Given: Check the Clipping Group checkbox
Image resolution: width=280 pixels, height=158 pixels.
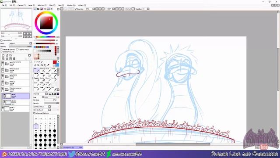Looking at the screenshot, I should coord(17,50).
